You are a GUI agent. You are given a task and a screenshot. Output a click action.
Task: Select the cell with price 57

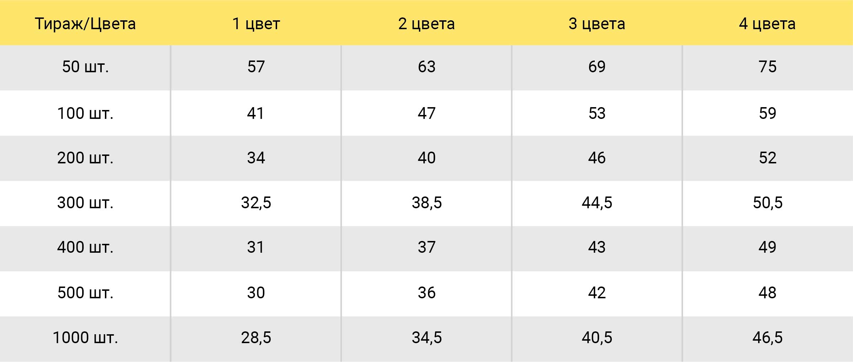click(256, 67)
